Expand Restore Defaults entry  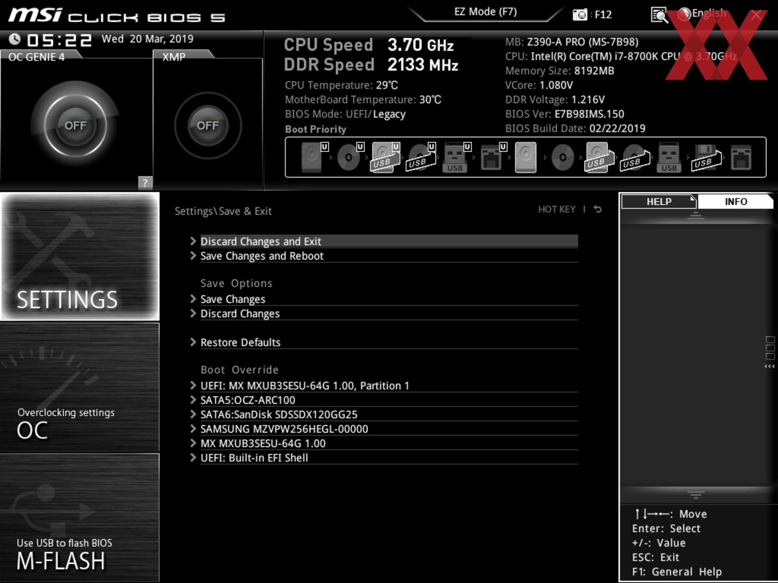coord(384,342)
